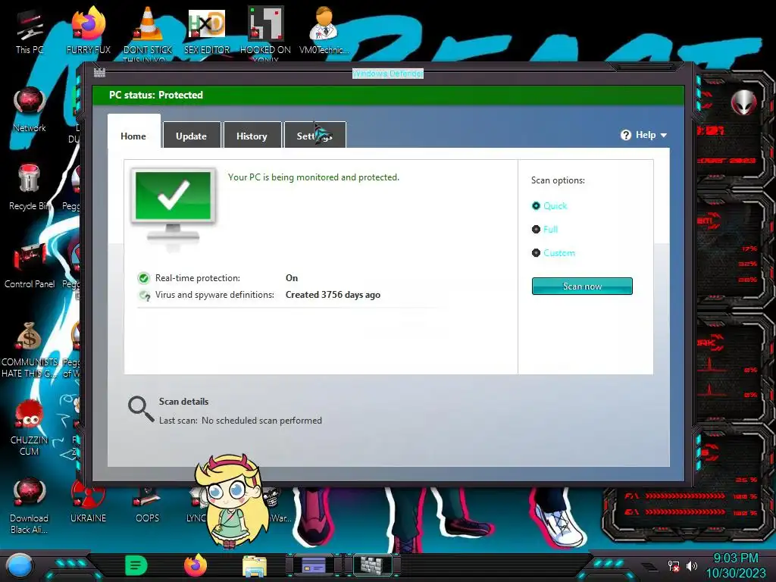Click the Real-time protection green check icon
This screenshot has height=582, width=776.
pyautogui.click(x=143, y=278)
